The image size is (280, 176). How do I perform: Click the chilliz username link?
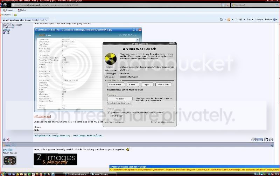(7, 150)
